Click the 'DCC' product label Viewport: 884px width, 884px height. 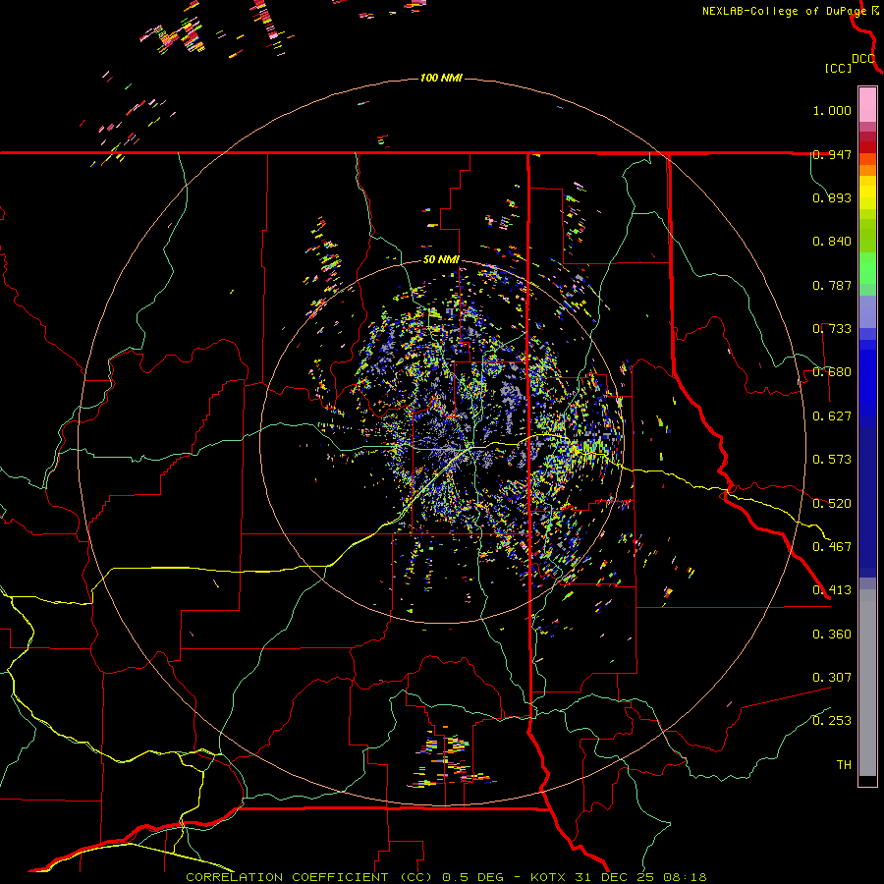863,59
